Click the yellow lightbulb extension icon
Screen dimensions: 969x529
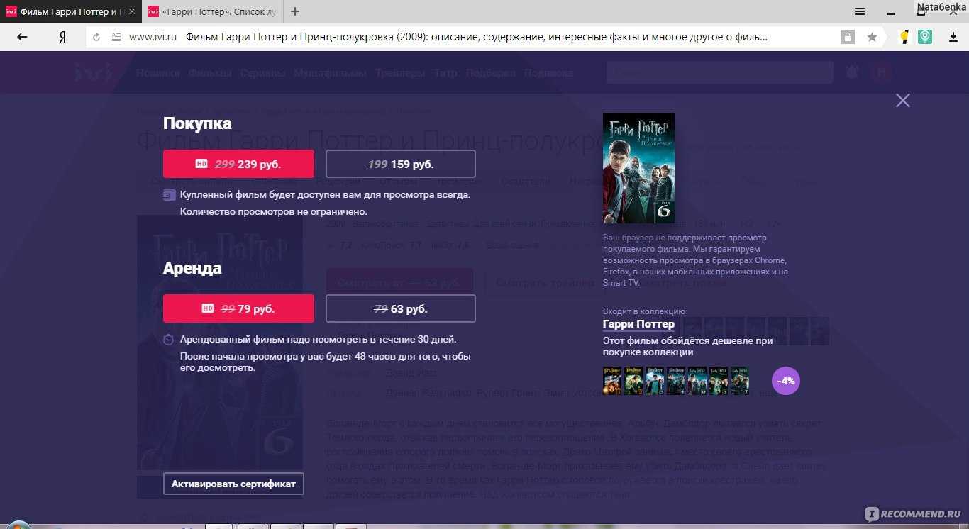pyautogui.click(x=904, y=37)
